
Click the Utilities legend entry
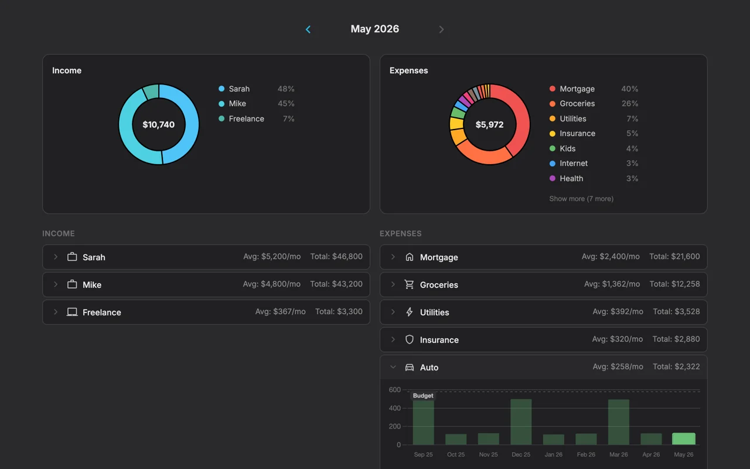pyautogui.click(x=594, y=118)
